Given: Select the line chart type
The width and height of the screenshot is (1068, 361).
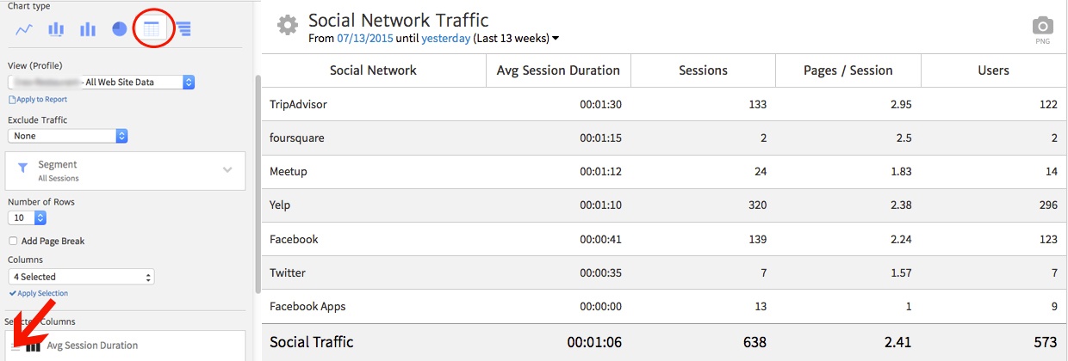Looking at the screenshot, I should tap(24, 29).
